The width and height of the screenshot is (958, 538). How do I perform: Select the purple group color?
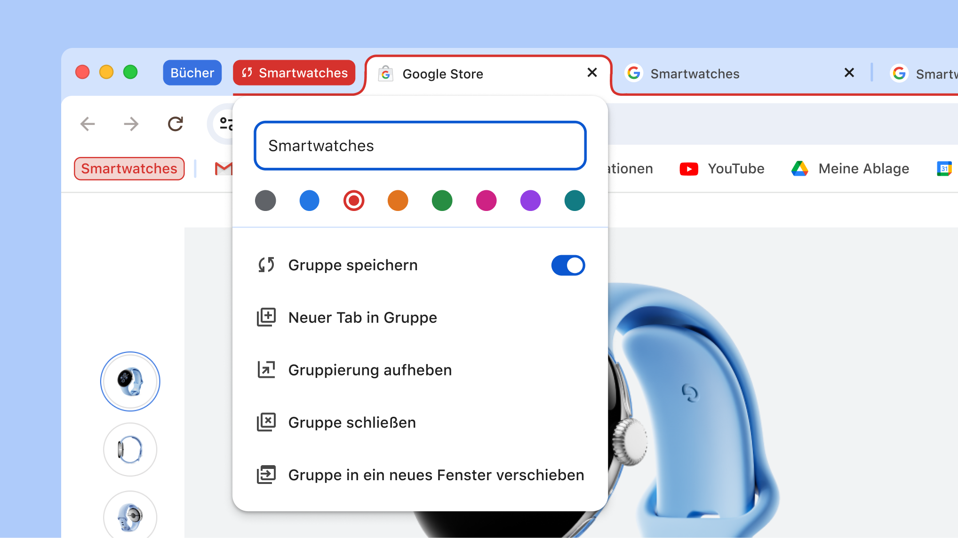530,200
